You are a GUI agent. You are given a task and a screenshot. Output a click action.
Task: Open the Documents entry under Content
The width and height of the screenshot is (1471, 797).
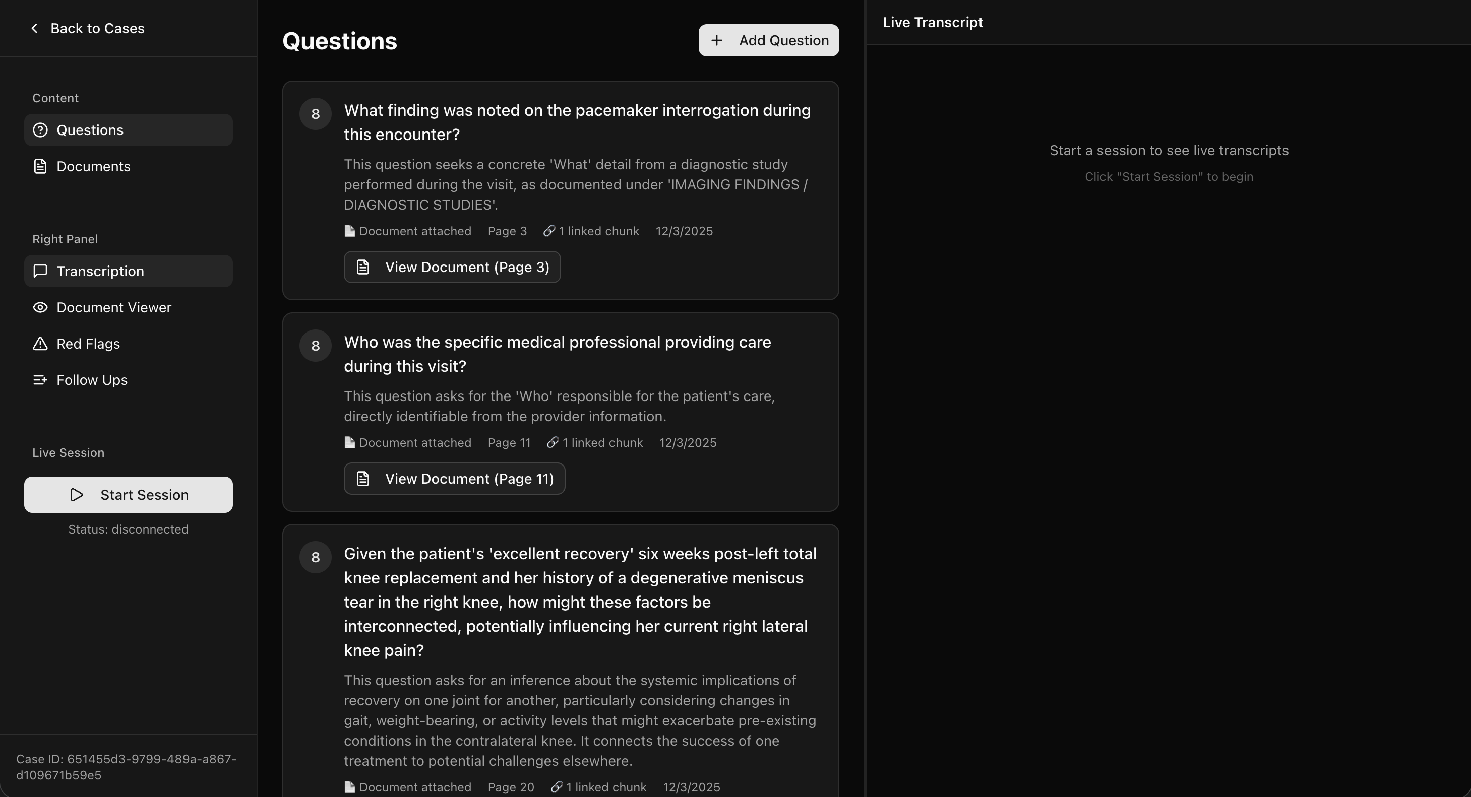[93, 166]
